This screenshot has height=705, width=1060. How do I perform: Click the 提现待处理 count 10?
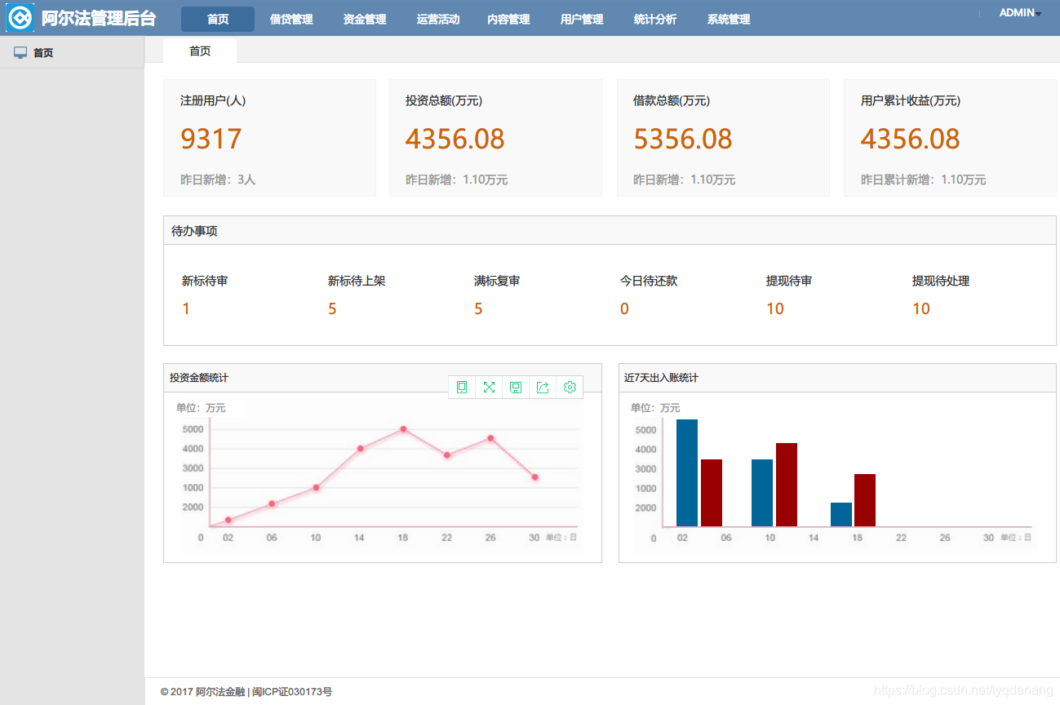pyautogui.click(x=921, y=308)
